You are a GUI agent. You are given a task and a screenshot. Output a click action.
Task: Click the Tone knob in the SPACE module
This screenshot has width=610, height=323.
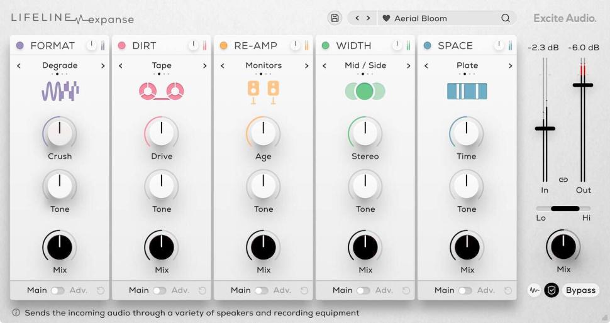click(x=467, y=186)
